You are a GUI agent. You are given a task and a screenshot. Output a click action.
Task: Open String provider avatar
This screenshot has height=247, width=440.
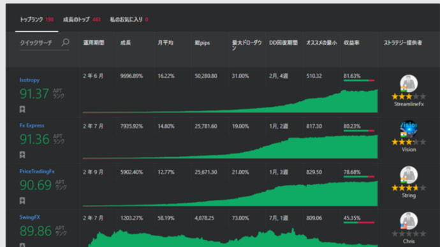point(409,175)
